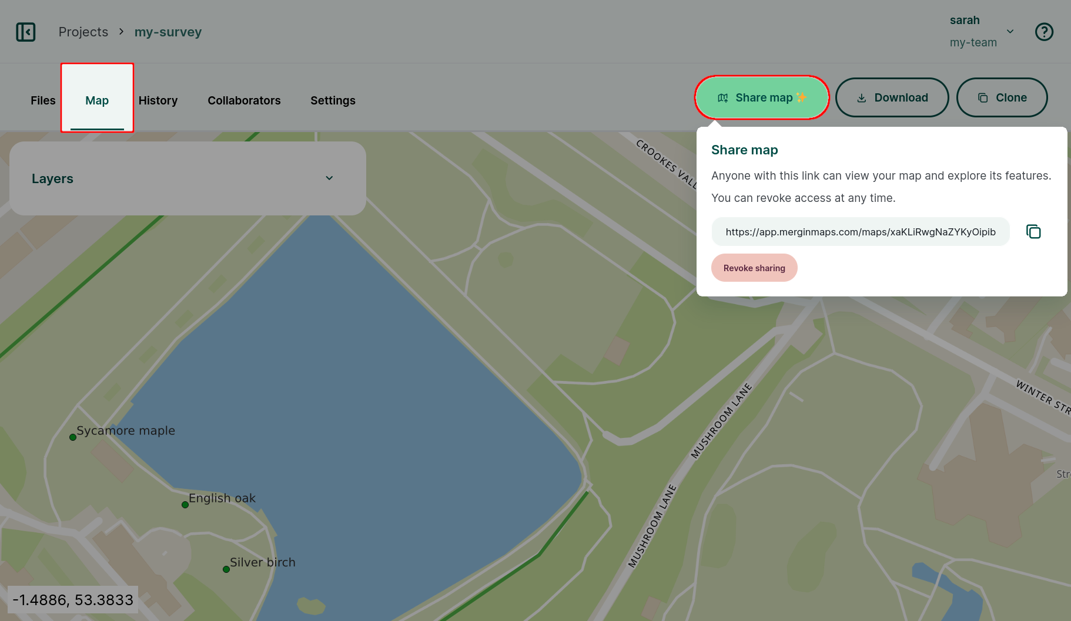Click the download arrow icon on Download

click(x=862, y=97)
